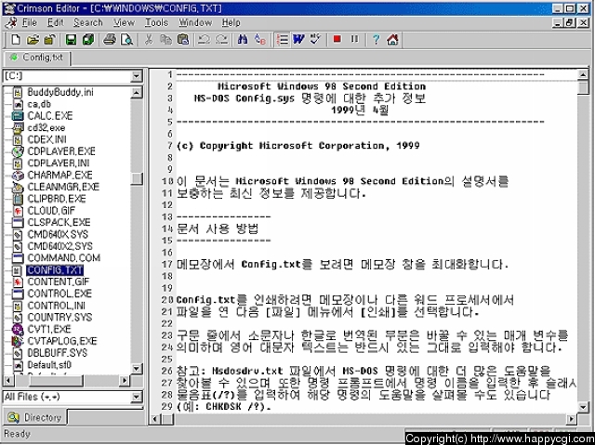This screenshot has width=595, height=445.
Task: Click the Replace toolbar icon
Action: [x=260, y=39]
